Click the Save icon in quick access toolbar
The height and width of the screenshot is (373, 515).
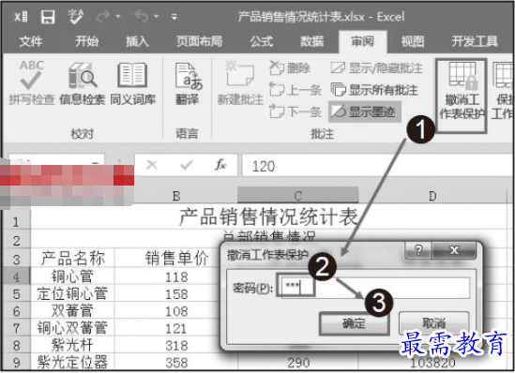(48, 17)
